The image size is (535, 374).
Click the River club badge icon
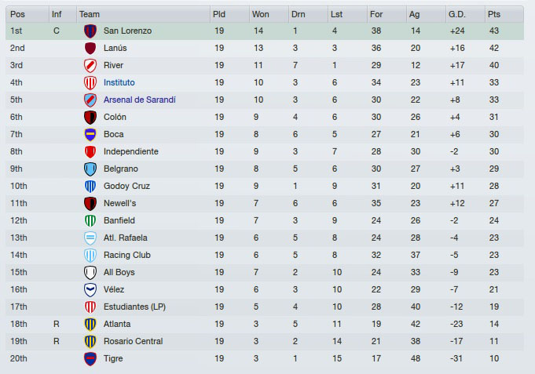(x=90, y=66)
